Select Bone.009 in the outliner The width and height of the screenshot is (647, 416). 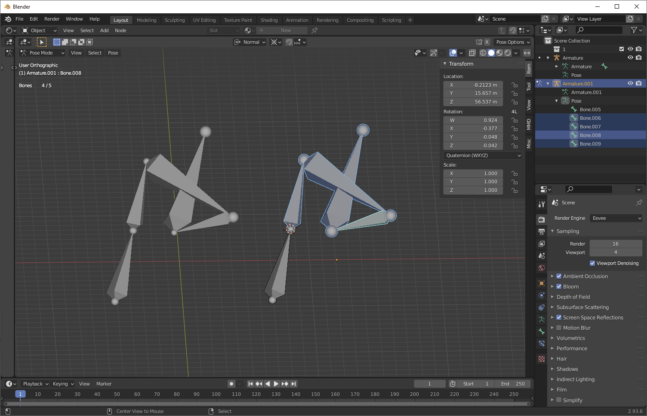[x=590, y=144]
